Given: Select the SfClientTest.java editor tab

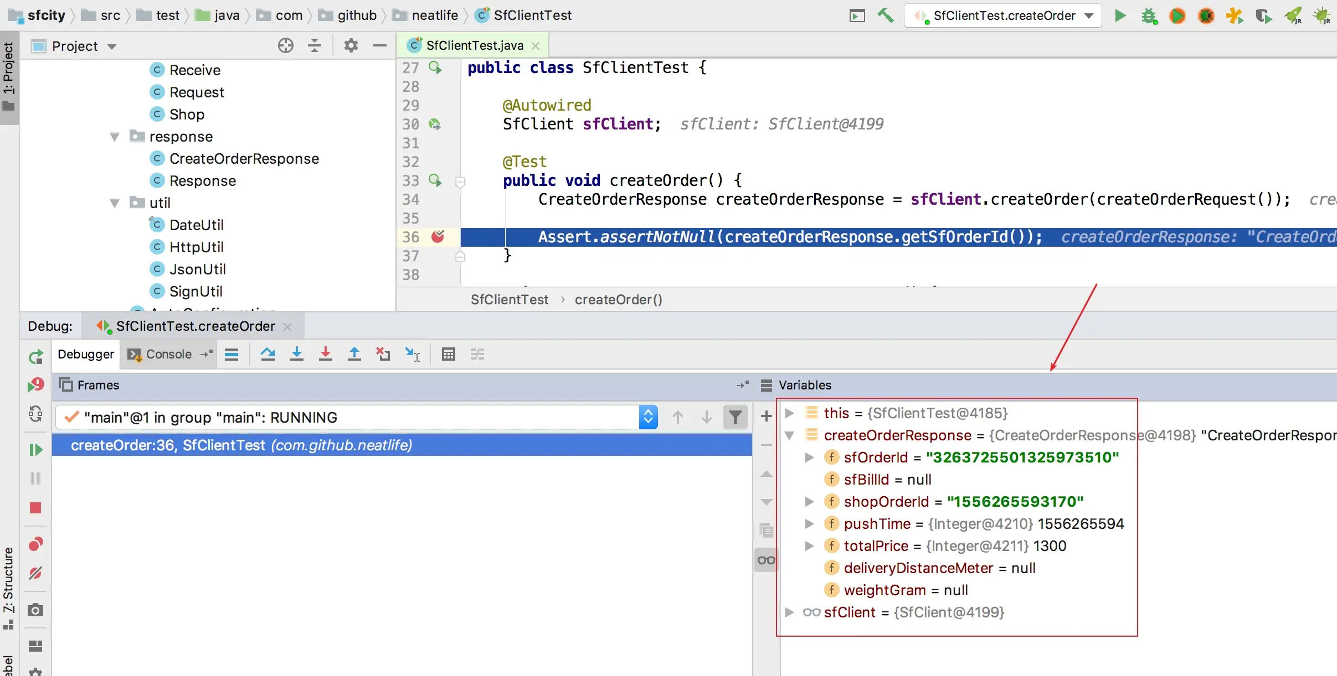Looking at the screenshot, I should click(474, 45).
